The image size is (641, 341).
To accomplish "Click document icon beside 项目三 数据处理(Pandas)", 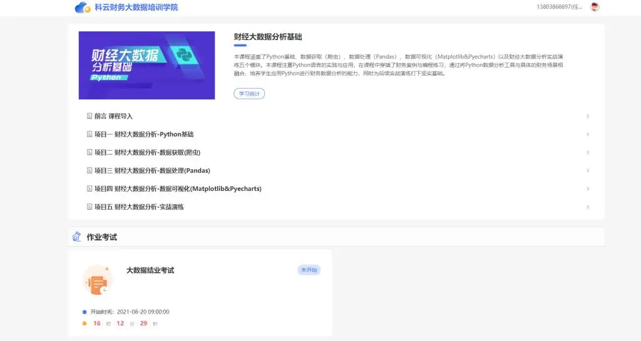I will 90,171.
